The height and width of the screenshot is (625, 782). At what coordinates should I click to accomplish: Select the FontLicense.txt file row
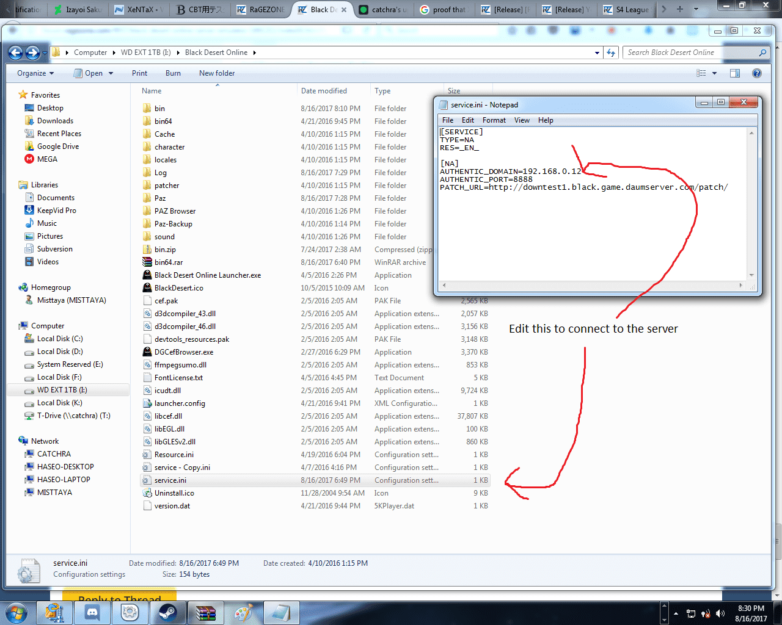(316, 378)
